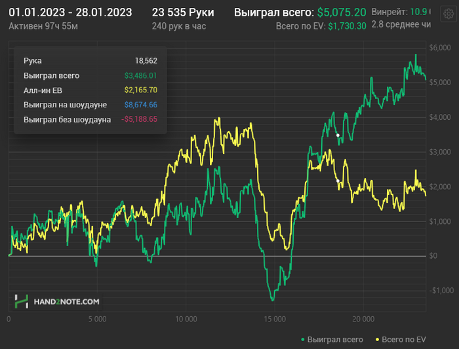This screenshot has height=349, width=459.
Task: Click the $6,000 y-axis label
Action: 440,48
